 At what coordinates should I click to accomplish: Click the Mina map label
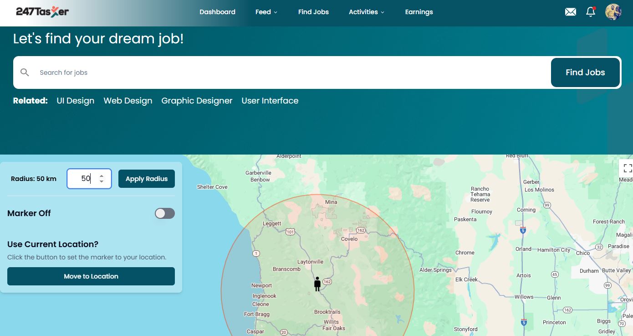(331, 202)
